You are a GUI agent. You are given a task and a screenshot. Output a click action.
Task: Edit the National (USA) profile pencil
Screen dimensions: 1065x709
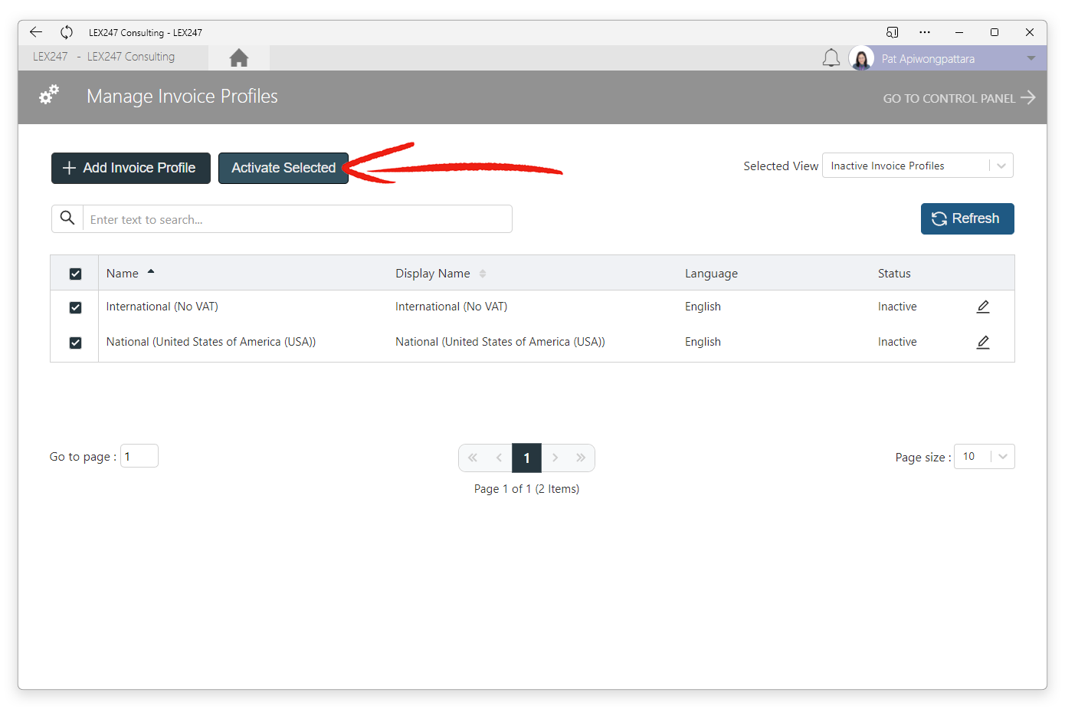pyautogui.click(x=983, y=342)
